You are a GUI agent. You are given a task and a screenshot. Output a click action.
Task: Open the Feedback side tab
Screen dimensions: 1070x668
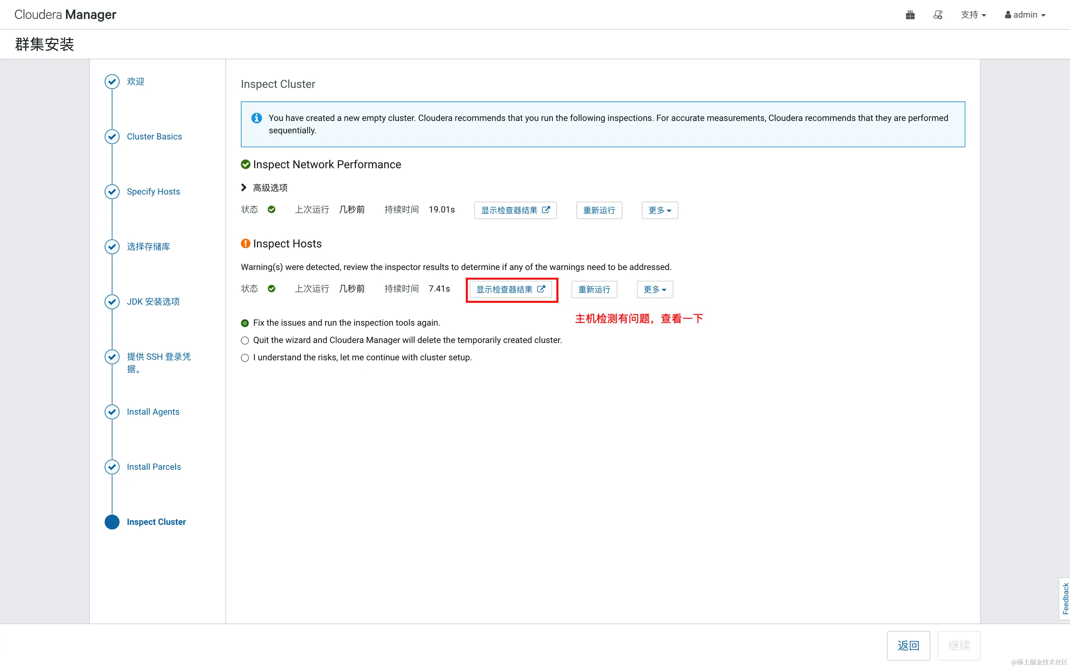1065,598
